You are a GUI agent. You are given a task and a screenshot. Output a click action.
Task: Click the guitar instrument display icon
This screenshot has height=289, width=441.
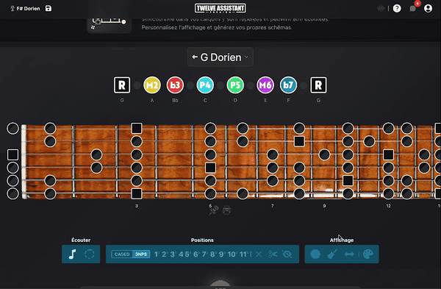(x=332, y=254)
